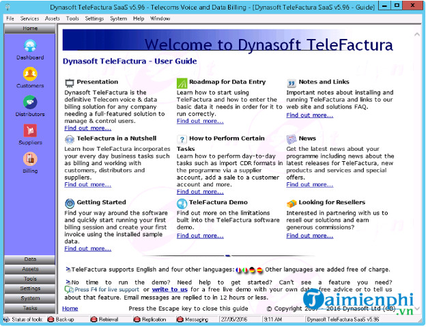Follow Find out more under Notes and Links

click(310, 115)
